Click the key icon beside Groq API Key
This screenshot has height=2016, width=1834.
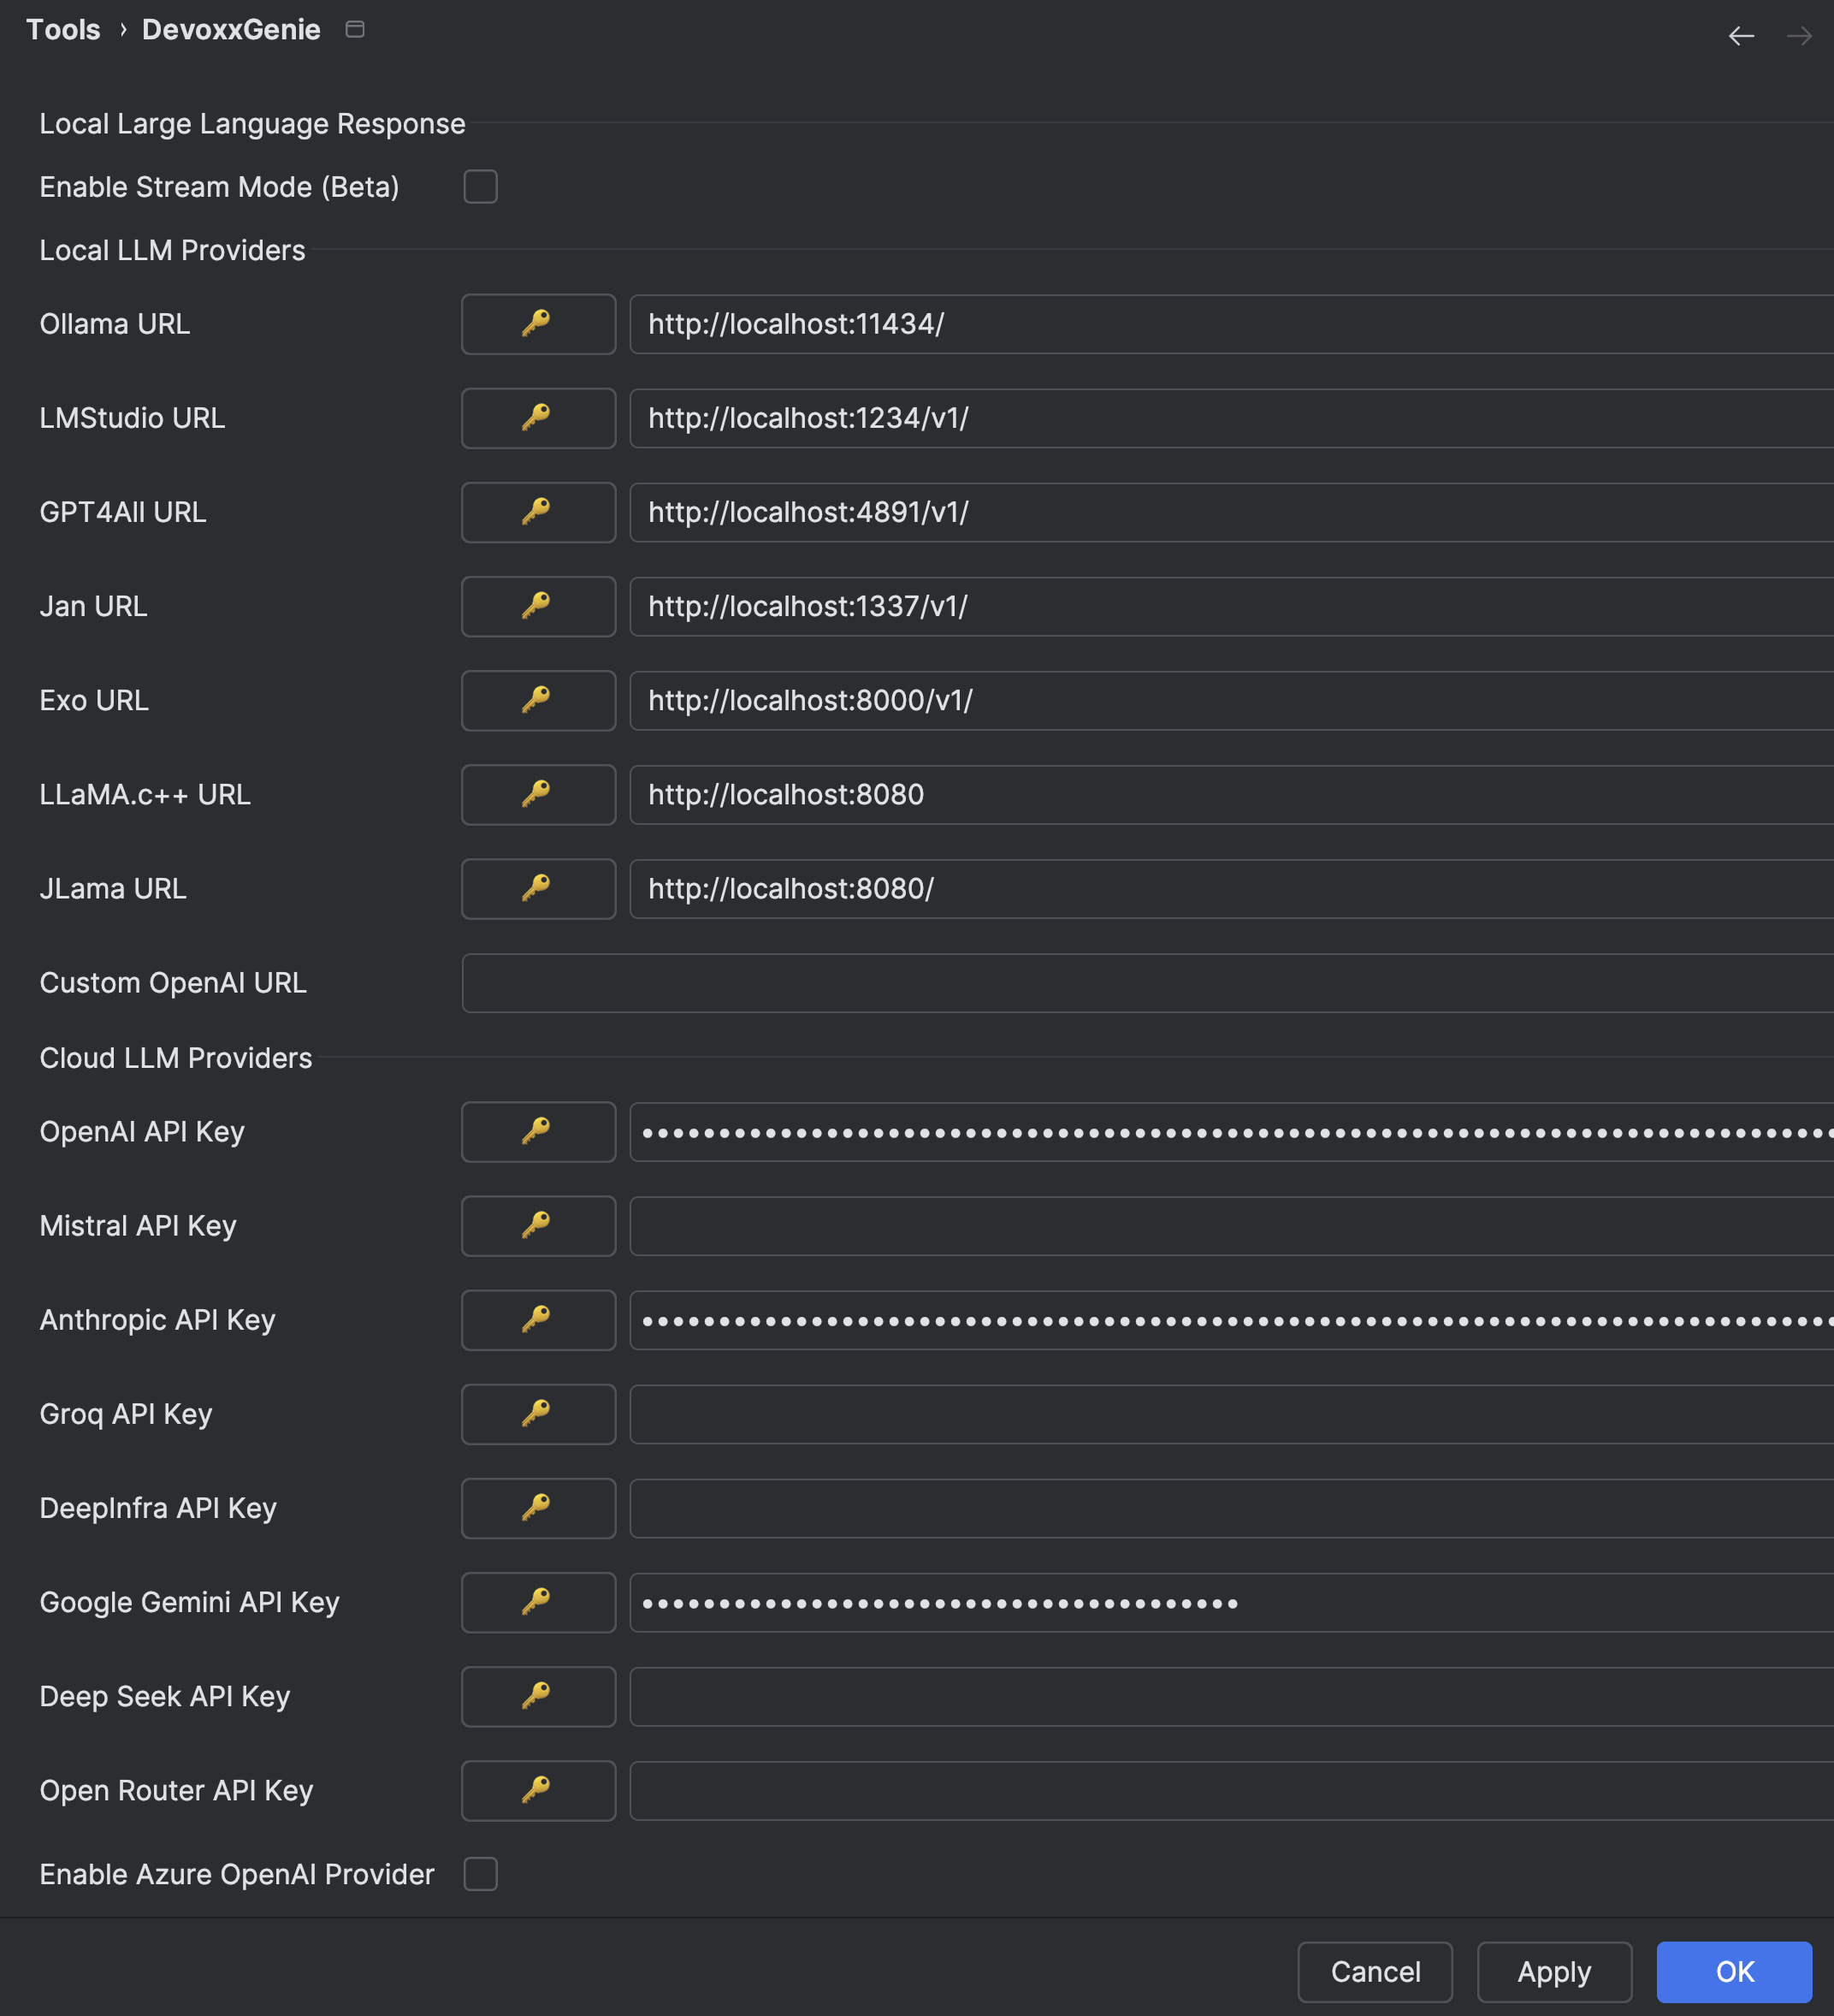[538, 1414]
